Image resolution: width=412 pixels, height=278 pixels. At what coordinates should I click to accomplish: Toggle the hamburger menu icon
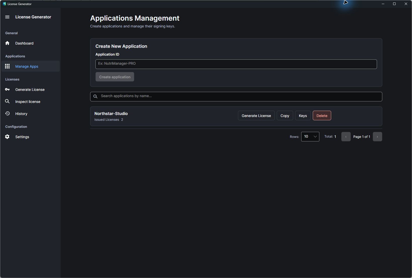click(x=7, y=17)
